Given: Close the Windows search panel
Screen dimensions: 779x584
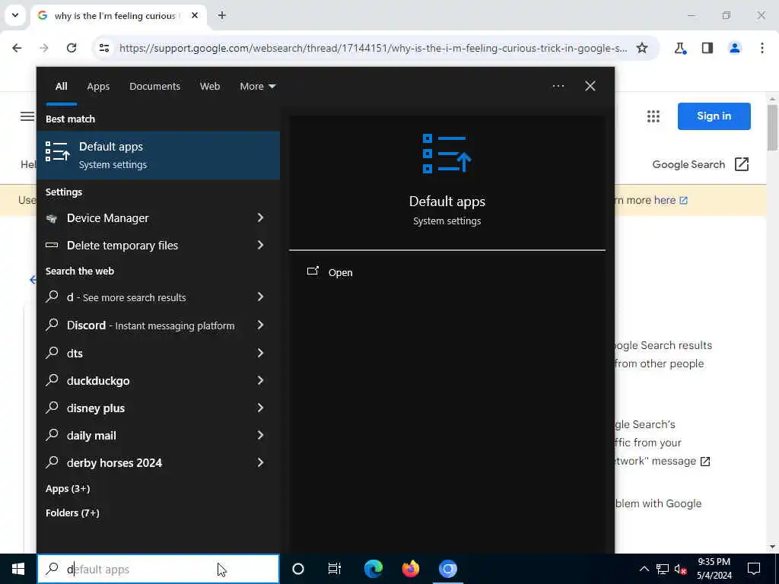Looking at the screenshot, I should pos(590,86).
